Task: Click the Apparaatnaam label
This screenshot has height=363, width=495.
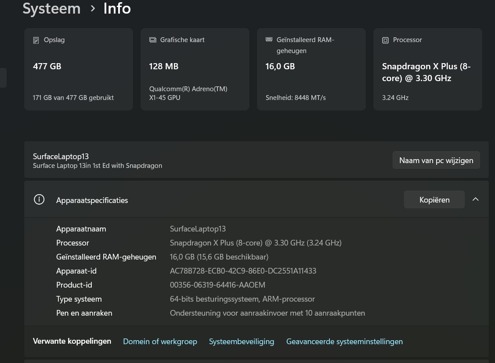Action: pyautogui.click(x=81, y=229)
